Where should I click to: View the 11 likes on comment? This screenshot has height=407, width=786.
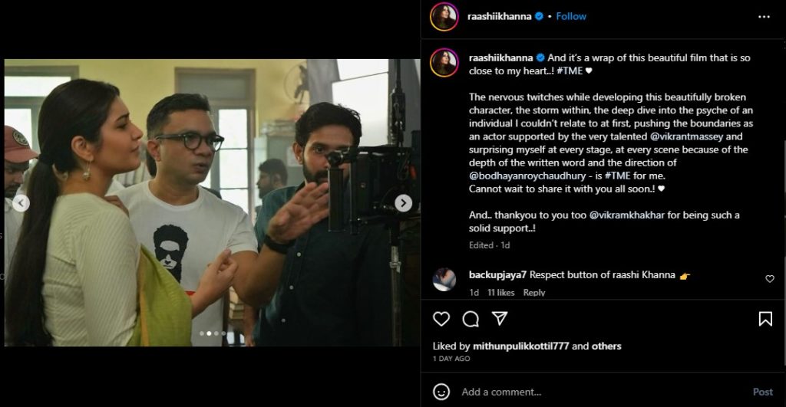[x=500, y=293]
